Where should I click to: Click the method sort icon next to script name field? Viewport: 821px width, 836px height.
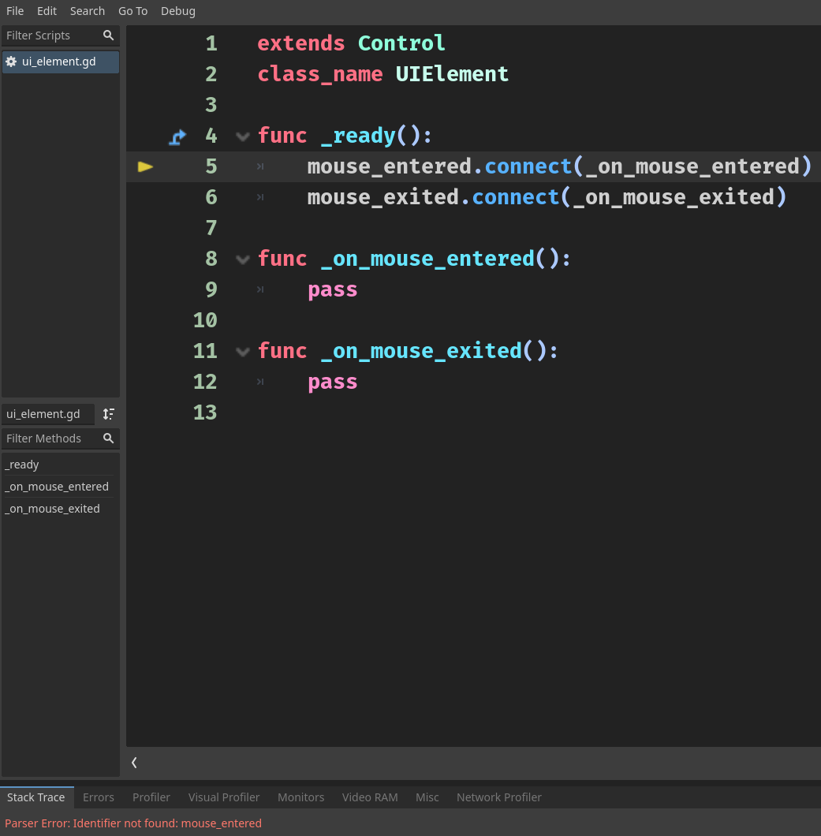point(108,414)
